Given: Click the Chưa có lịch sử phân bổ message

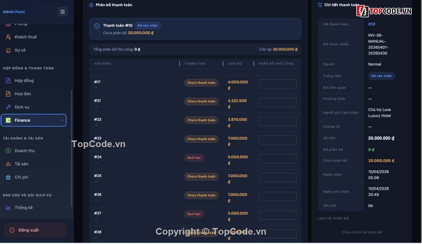Looking at the screenshot, I should tap(362, 232).
